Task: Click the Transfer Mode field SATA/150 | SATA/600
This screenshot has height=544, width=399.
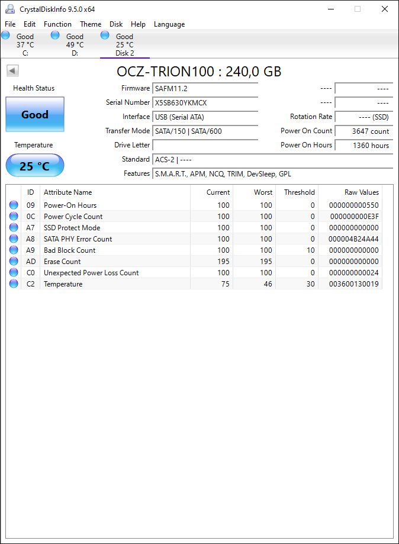Action: tap(205, 131)
